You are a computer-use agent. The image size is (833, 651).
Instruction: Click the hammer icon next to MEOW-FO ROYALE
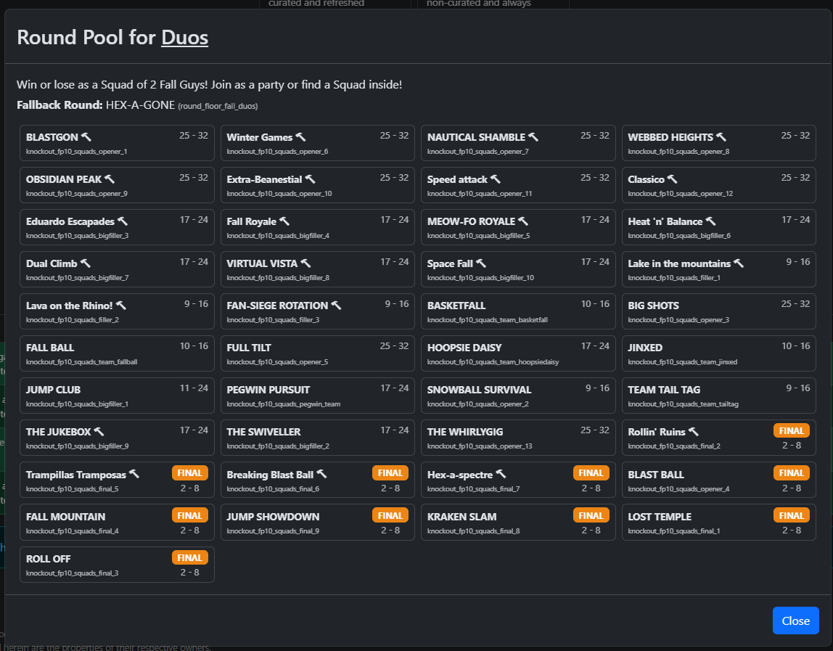[x=523, y=221]
